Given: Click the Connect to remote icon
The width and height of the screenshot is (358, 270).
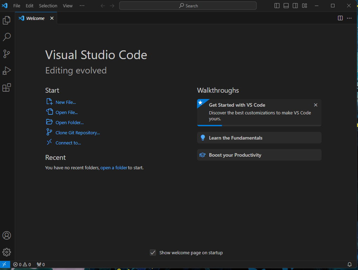Looking at the screenshot, I should [x=49, y=142].
